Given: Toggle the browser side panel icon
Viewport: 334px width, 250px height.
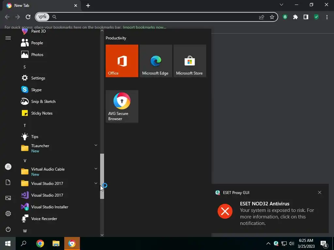Looking at the screenshot, I should point(306,17).
